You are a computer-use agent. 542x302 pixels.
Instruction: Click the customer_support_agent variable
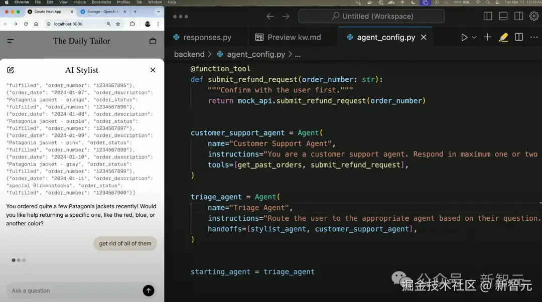pos(238,133)
